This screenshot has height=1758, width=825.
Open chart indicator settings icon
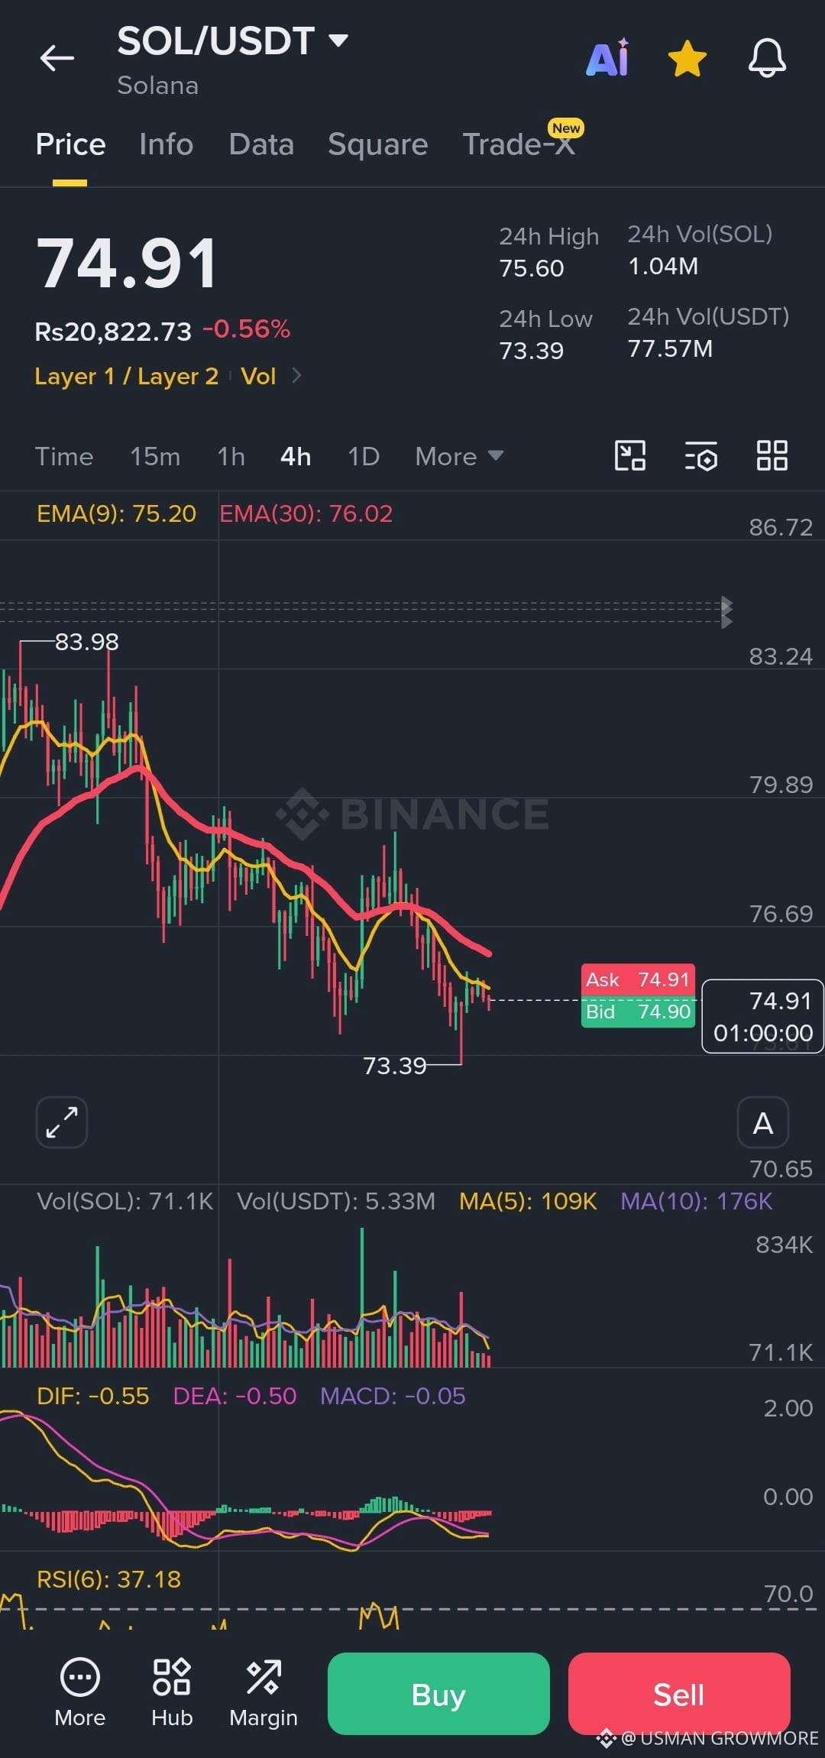pos(700,456)
